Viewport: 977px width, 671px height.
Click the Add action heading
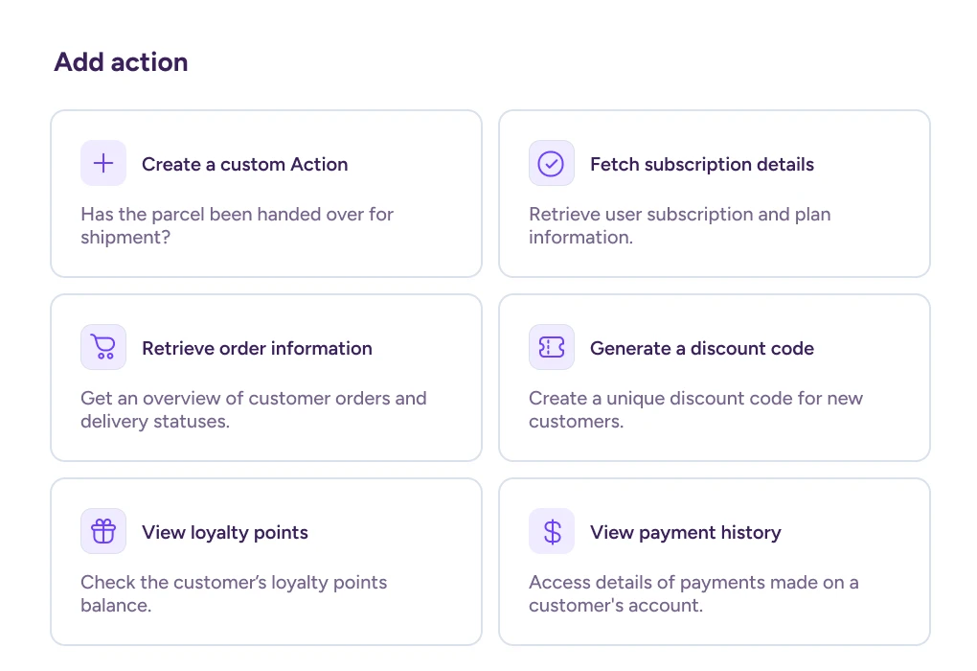(121, 62)
